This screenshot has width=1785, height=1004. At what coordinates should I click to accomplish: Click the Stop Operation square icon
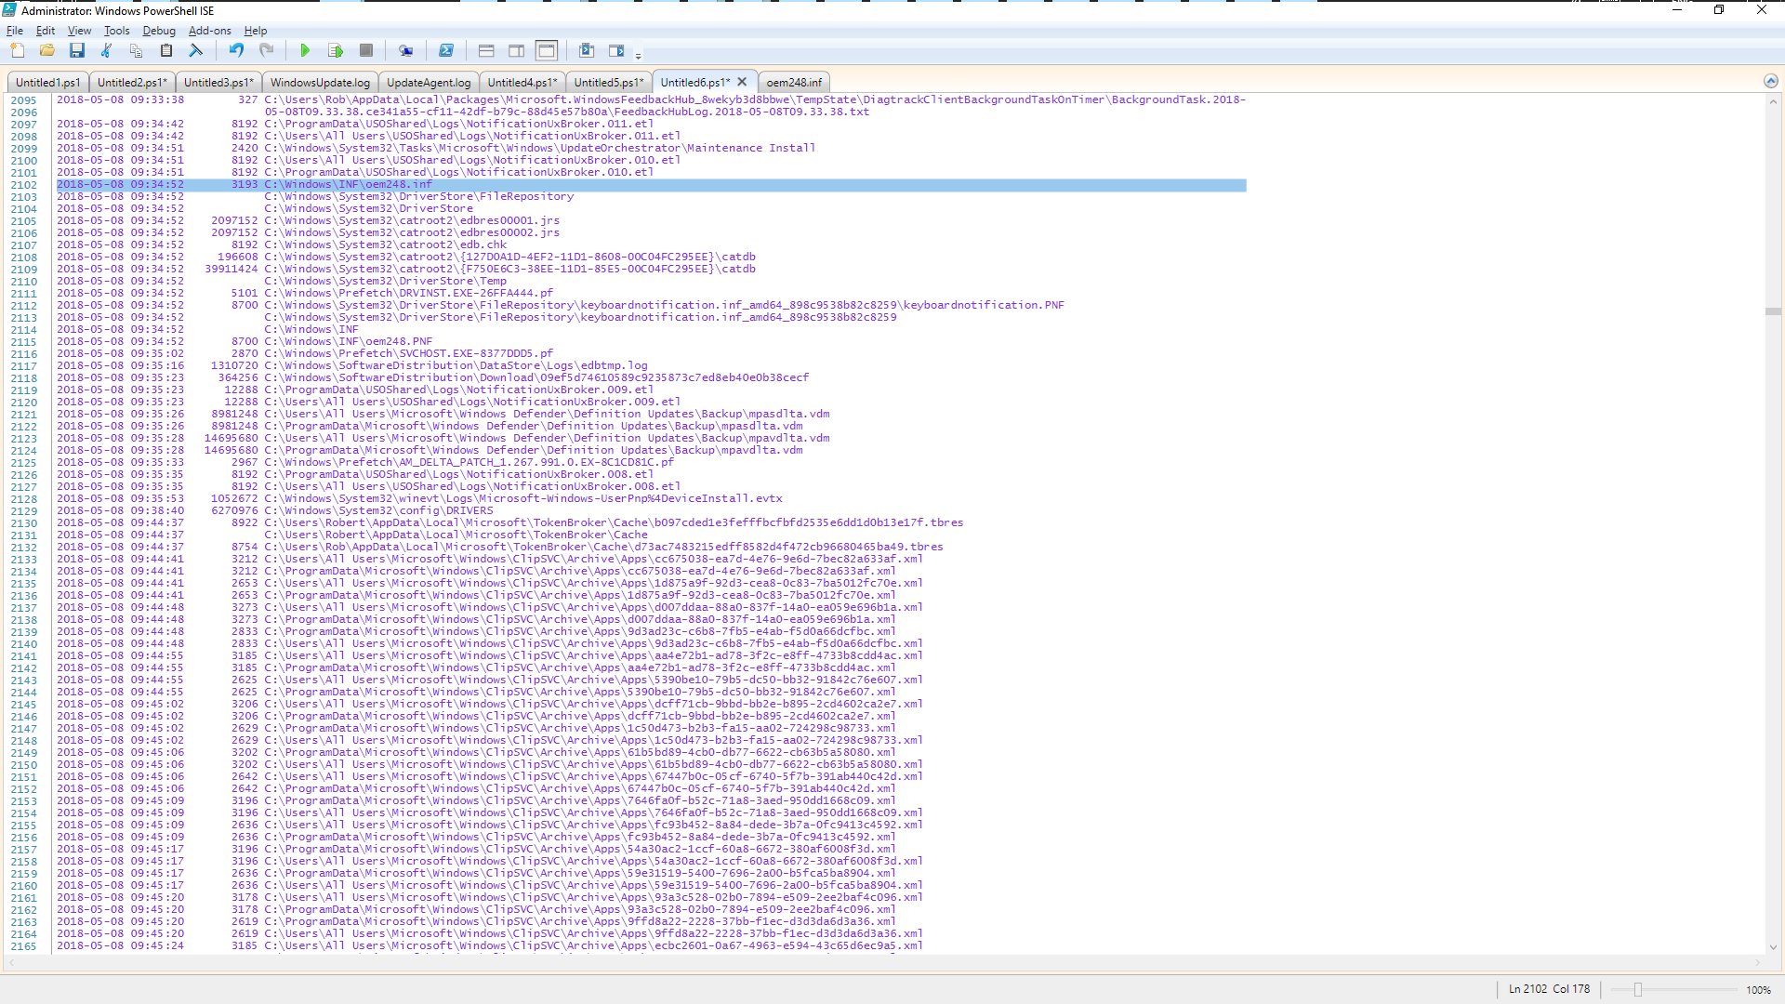tap(366, 51)
